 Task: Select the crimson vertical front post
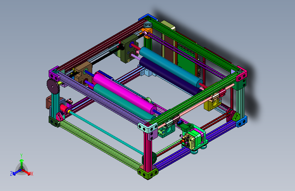(x=148, y=151)
